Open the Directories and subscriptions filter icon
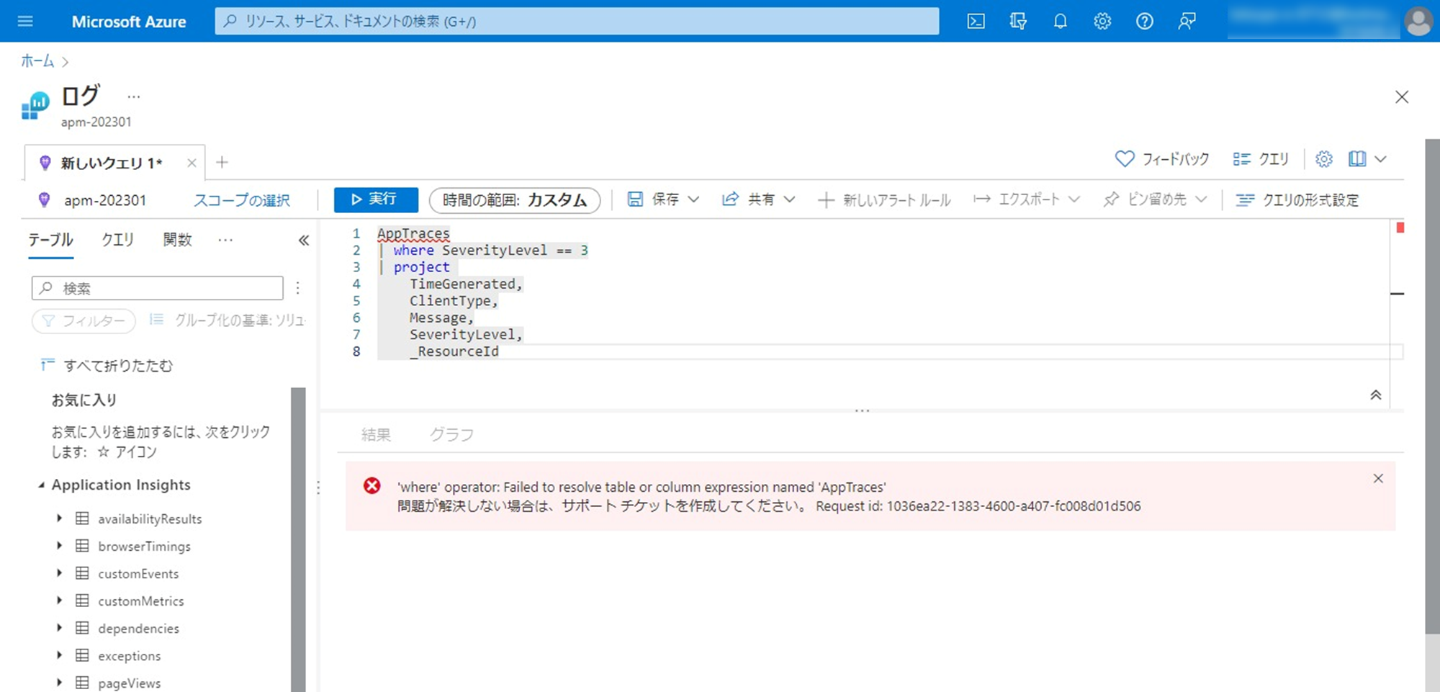The height and width of the screenshot is (692, 1440). point(1018,22)
